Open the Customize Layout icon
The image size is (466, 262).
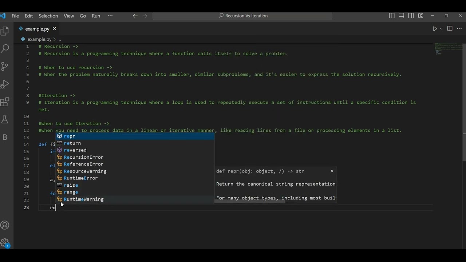tap(421, 16)
